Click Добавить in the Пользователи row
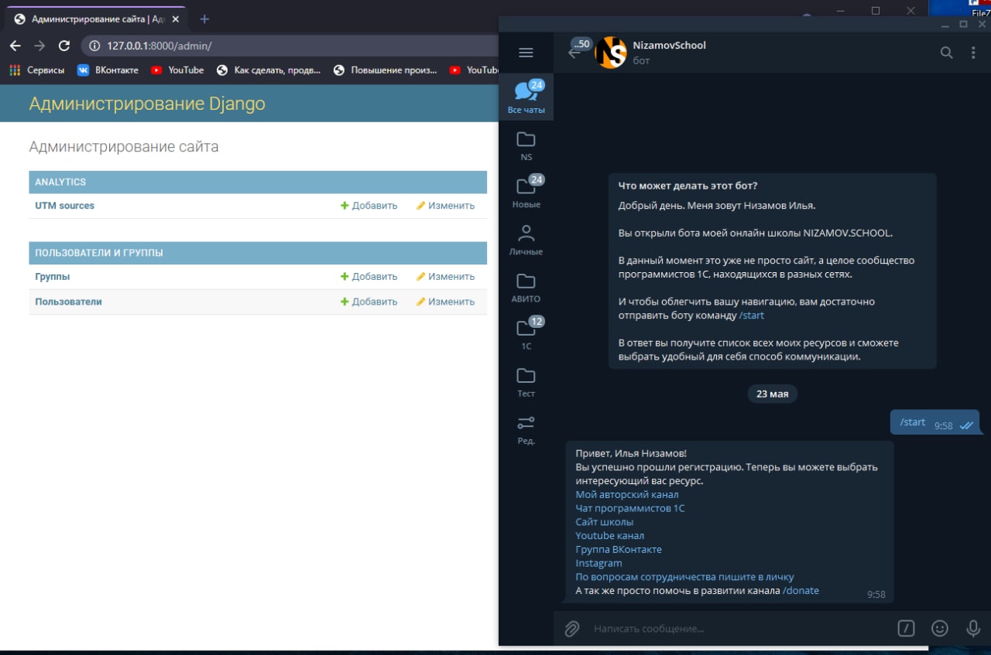The width and height of the screenshot is (991, 655). (369, 302)
